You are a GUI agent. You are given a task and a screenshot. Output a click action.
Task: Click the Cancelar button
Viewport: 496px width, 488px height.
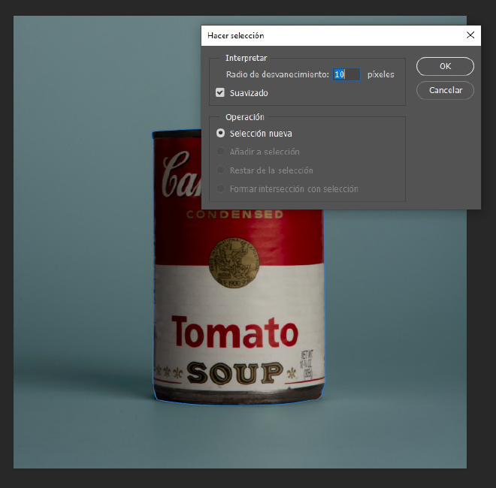pos(445,90)
